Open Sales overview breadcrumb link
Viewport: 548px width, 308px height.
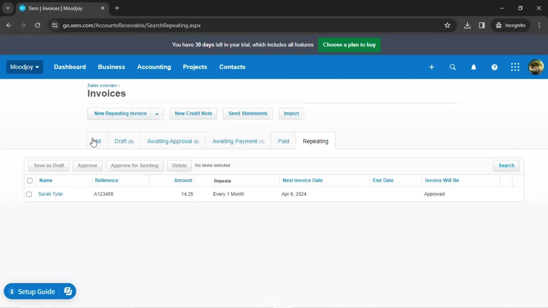[102, 86]
